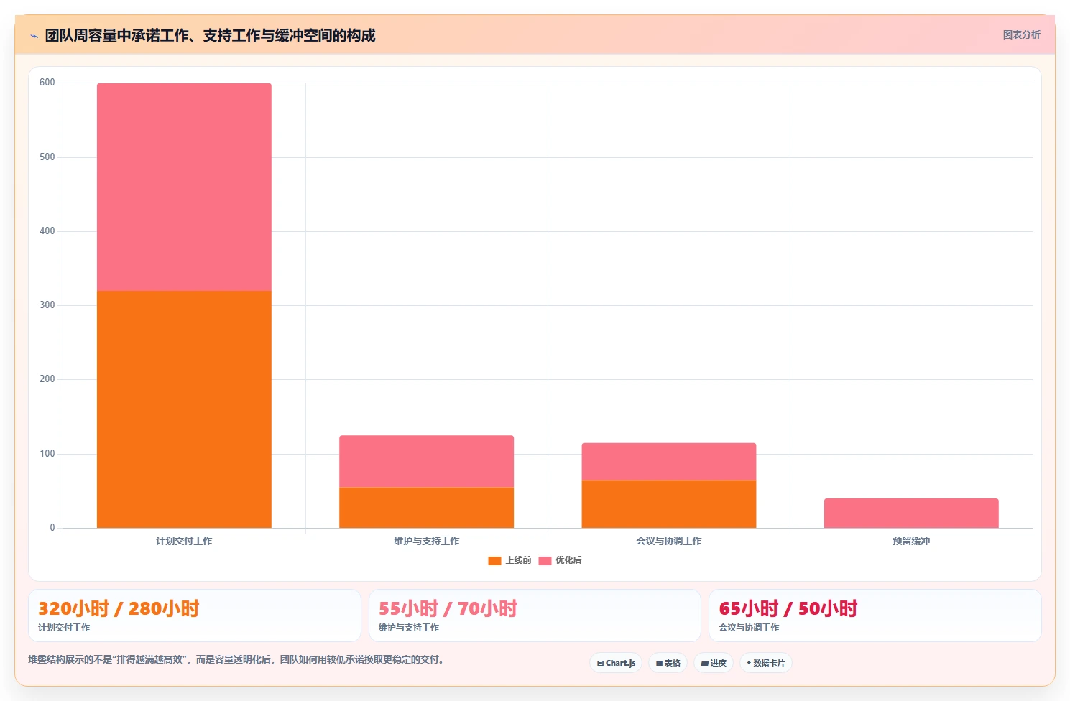Click the orange 会议与协调工作 bar segment
Image resolution: width=1070 pixels, height=701 pixels.
669,504
